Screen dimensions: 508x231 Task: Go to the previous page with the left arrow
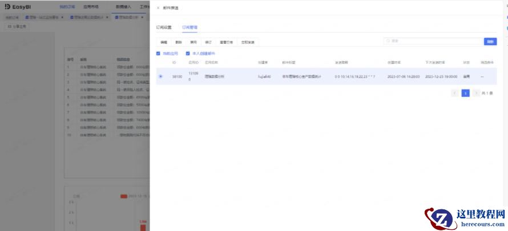point(454,93)
